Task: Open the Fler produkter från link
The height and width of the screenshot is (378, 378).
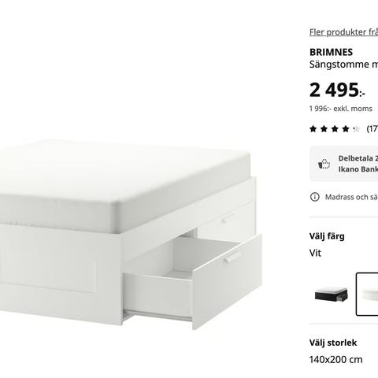Action: click(x=343, y=32)
